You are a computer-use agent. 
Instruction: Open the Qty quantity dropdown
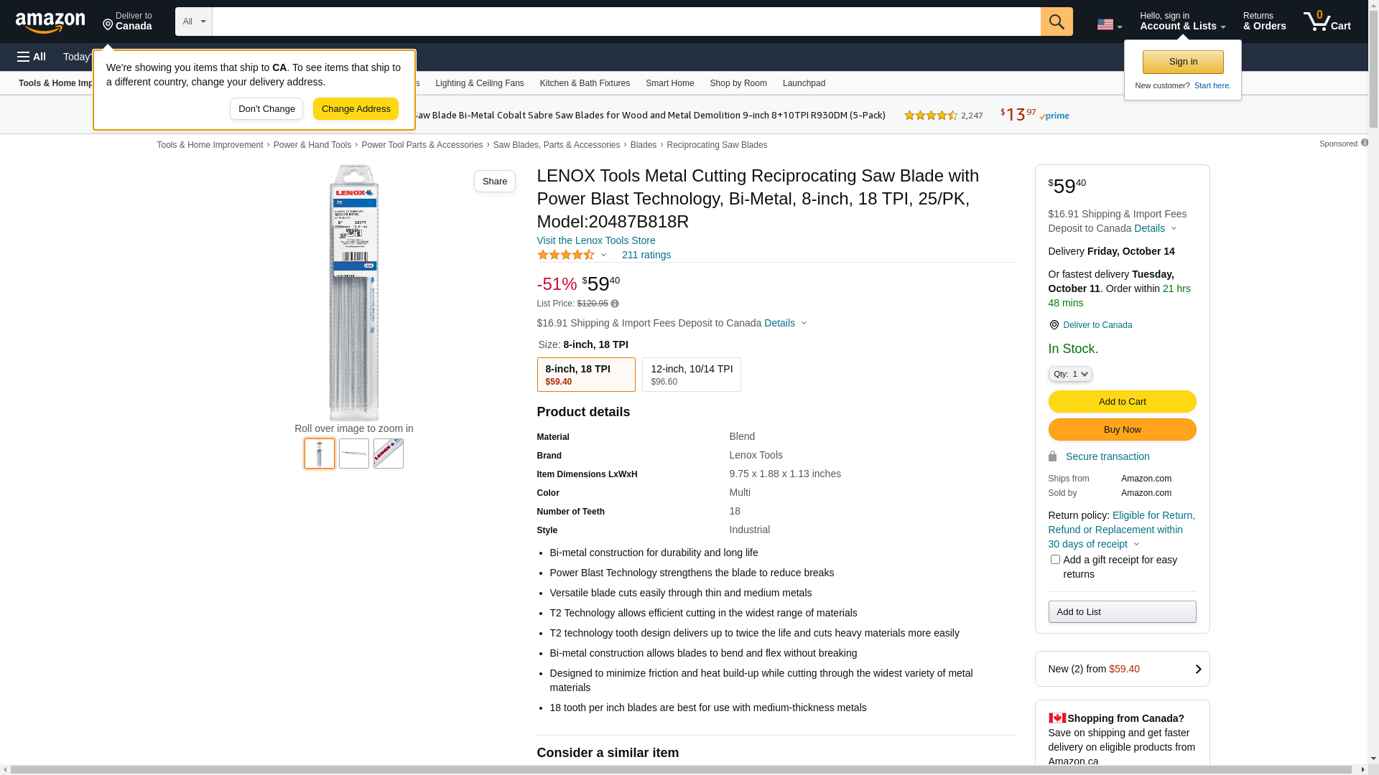pyautogui.click(x=1070, y=374)
